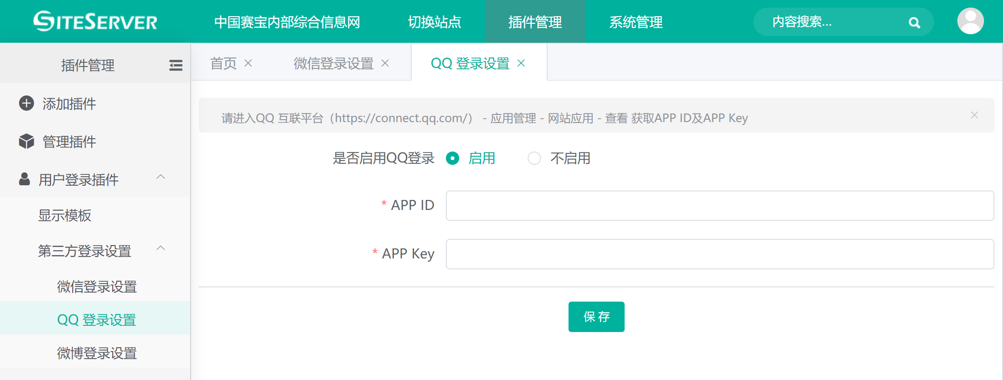Collapse the 用户登录插件 section
The width and height of the screenshot is (1003, 380).
pyautogui.click(x=161, y=177)
